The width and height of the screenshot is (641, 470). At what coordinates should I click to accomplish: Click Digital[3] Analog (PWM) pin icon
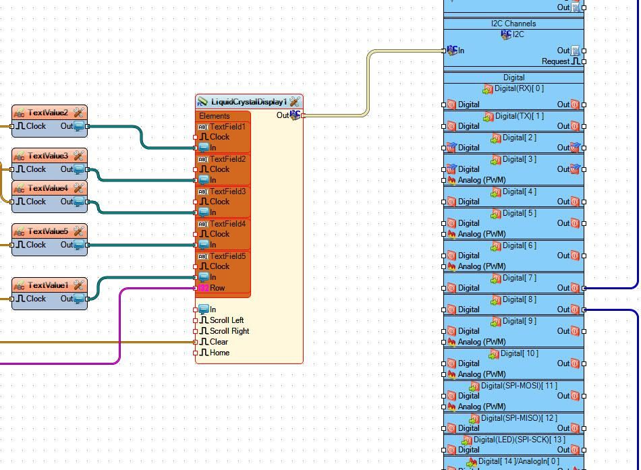tap(451, 180)
